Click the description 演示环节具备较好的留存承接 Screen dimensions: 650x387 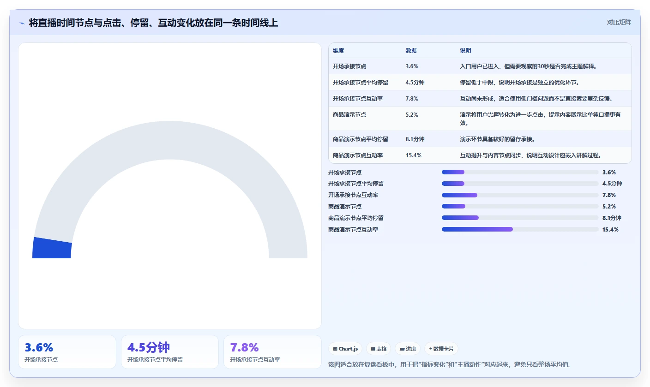point(497,139)
